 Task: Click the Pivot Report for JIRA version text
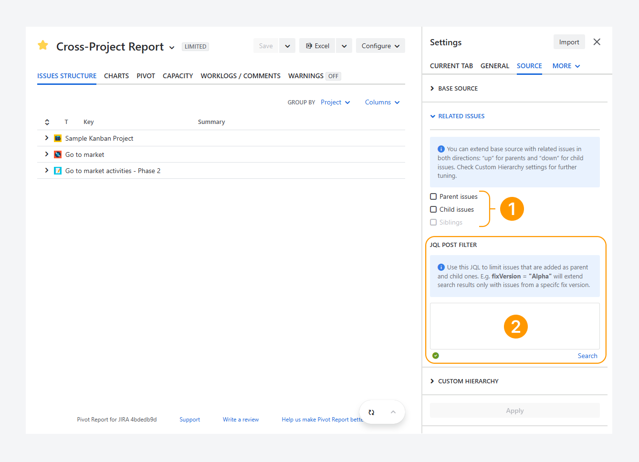point(117,420)
